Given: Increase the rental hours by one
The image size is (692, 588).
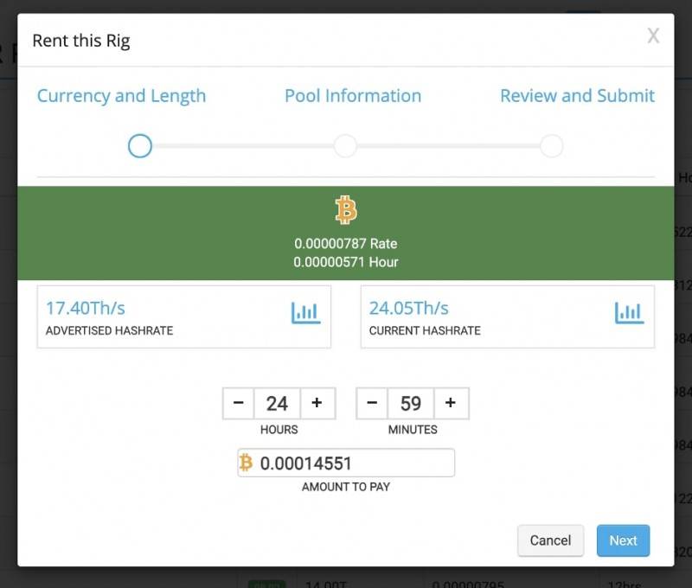Looking at the screenshot, I should coord(317,403).
